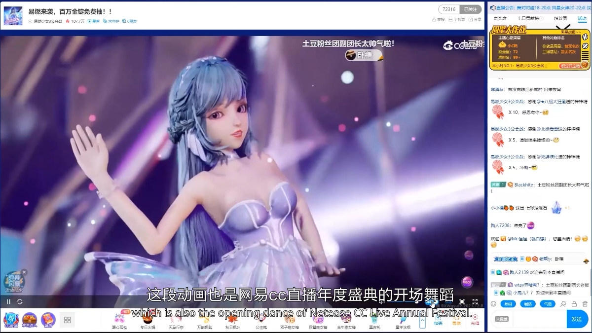Open the pink activity icon beside 水果达人
The height and width of the screenshot is (333, 592).
pos(48,320)
